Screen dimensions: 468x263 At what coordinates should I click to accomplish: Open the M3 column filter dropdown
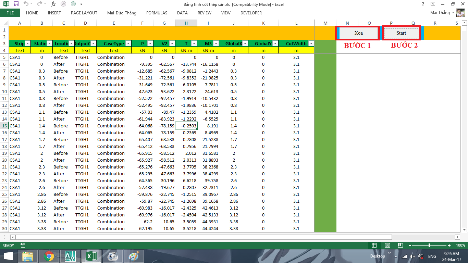216,43
